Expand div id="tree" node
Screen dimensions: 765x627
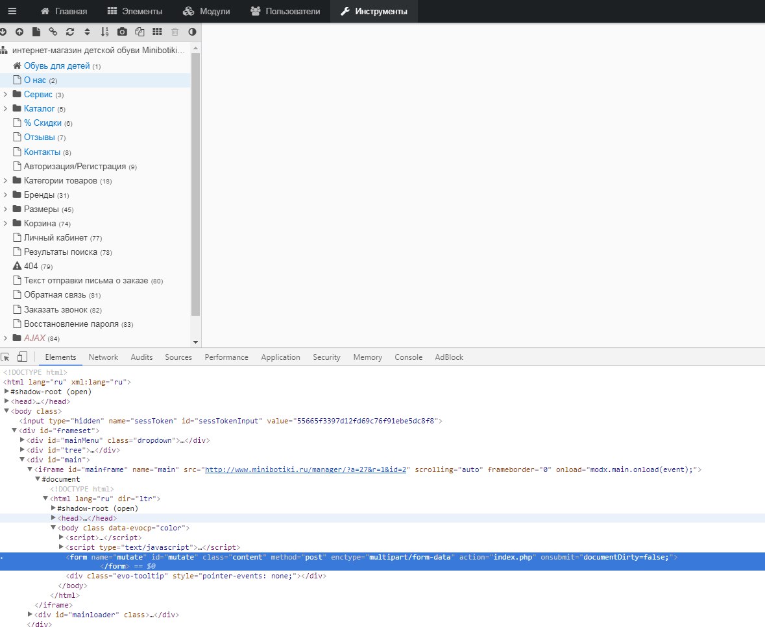(22, 449)
